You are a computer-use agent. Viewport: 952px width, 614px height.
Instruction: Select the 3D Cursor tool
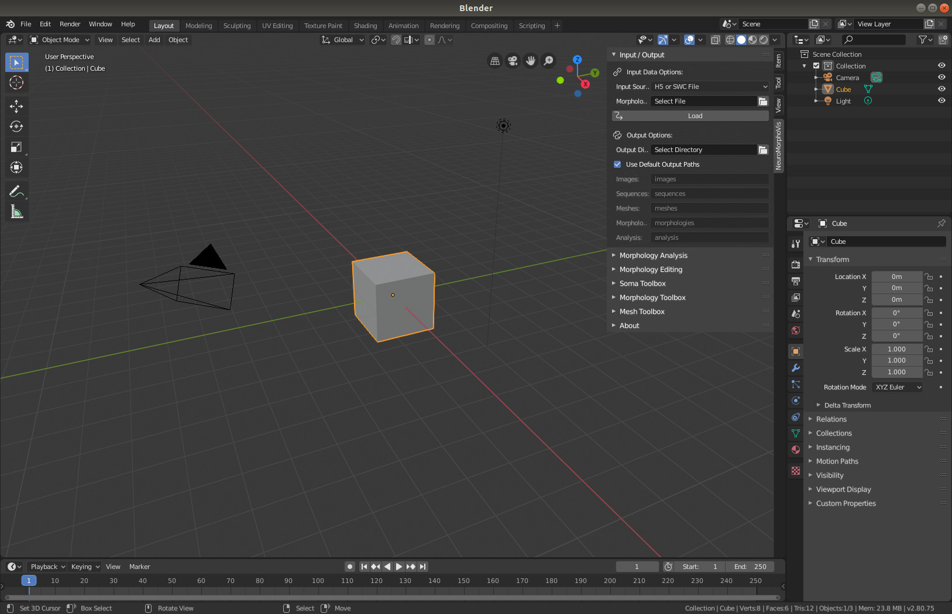(16, 82)
